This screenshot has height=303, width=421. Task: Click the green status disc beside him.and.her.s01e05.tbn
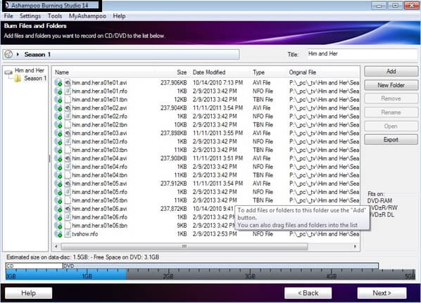click(58, 200)
